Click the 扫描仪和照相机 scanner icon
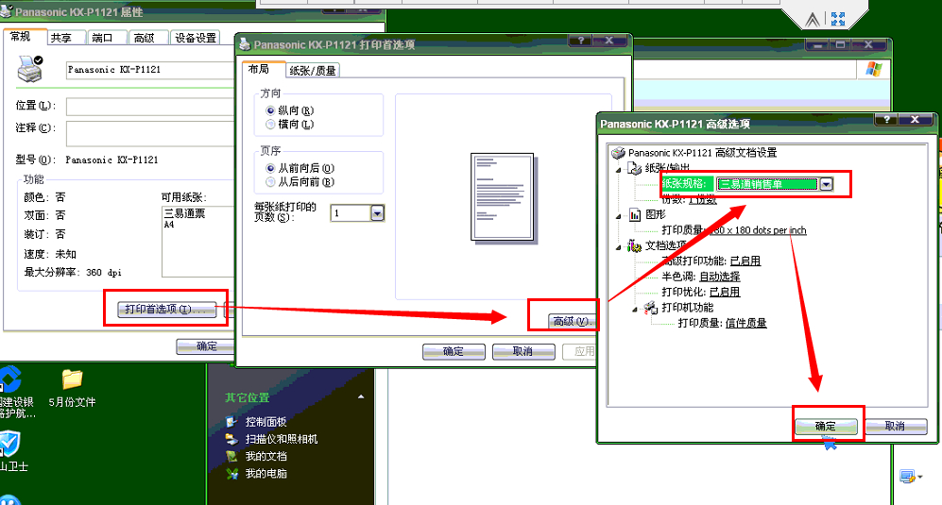The width and height of the screenshot is (942, 505). point(231,440)
